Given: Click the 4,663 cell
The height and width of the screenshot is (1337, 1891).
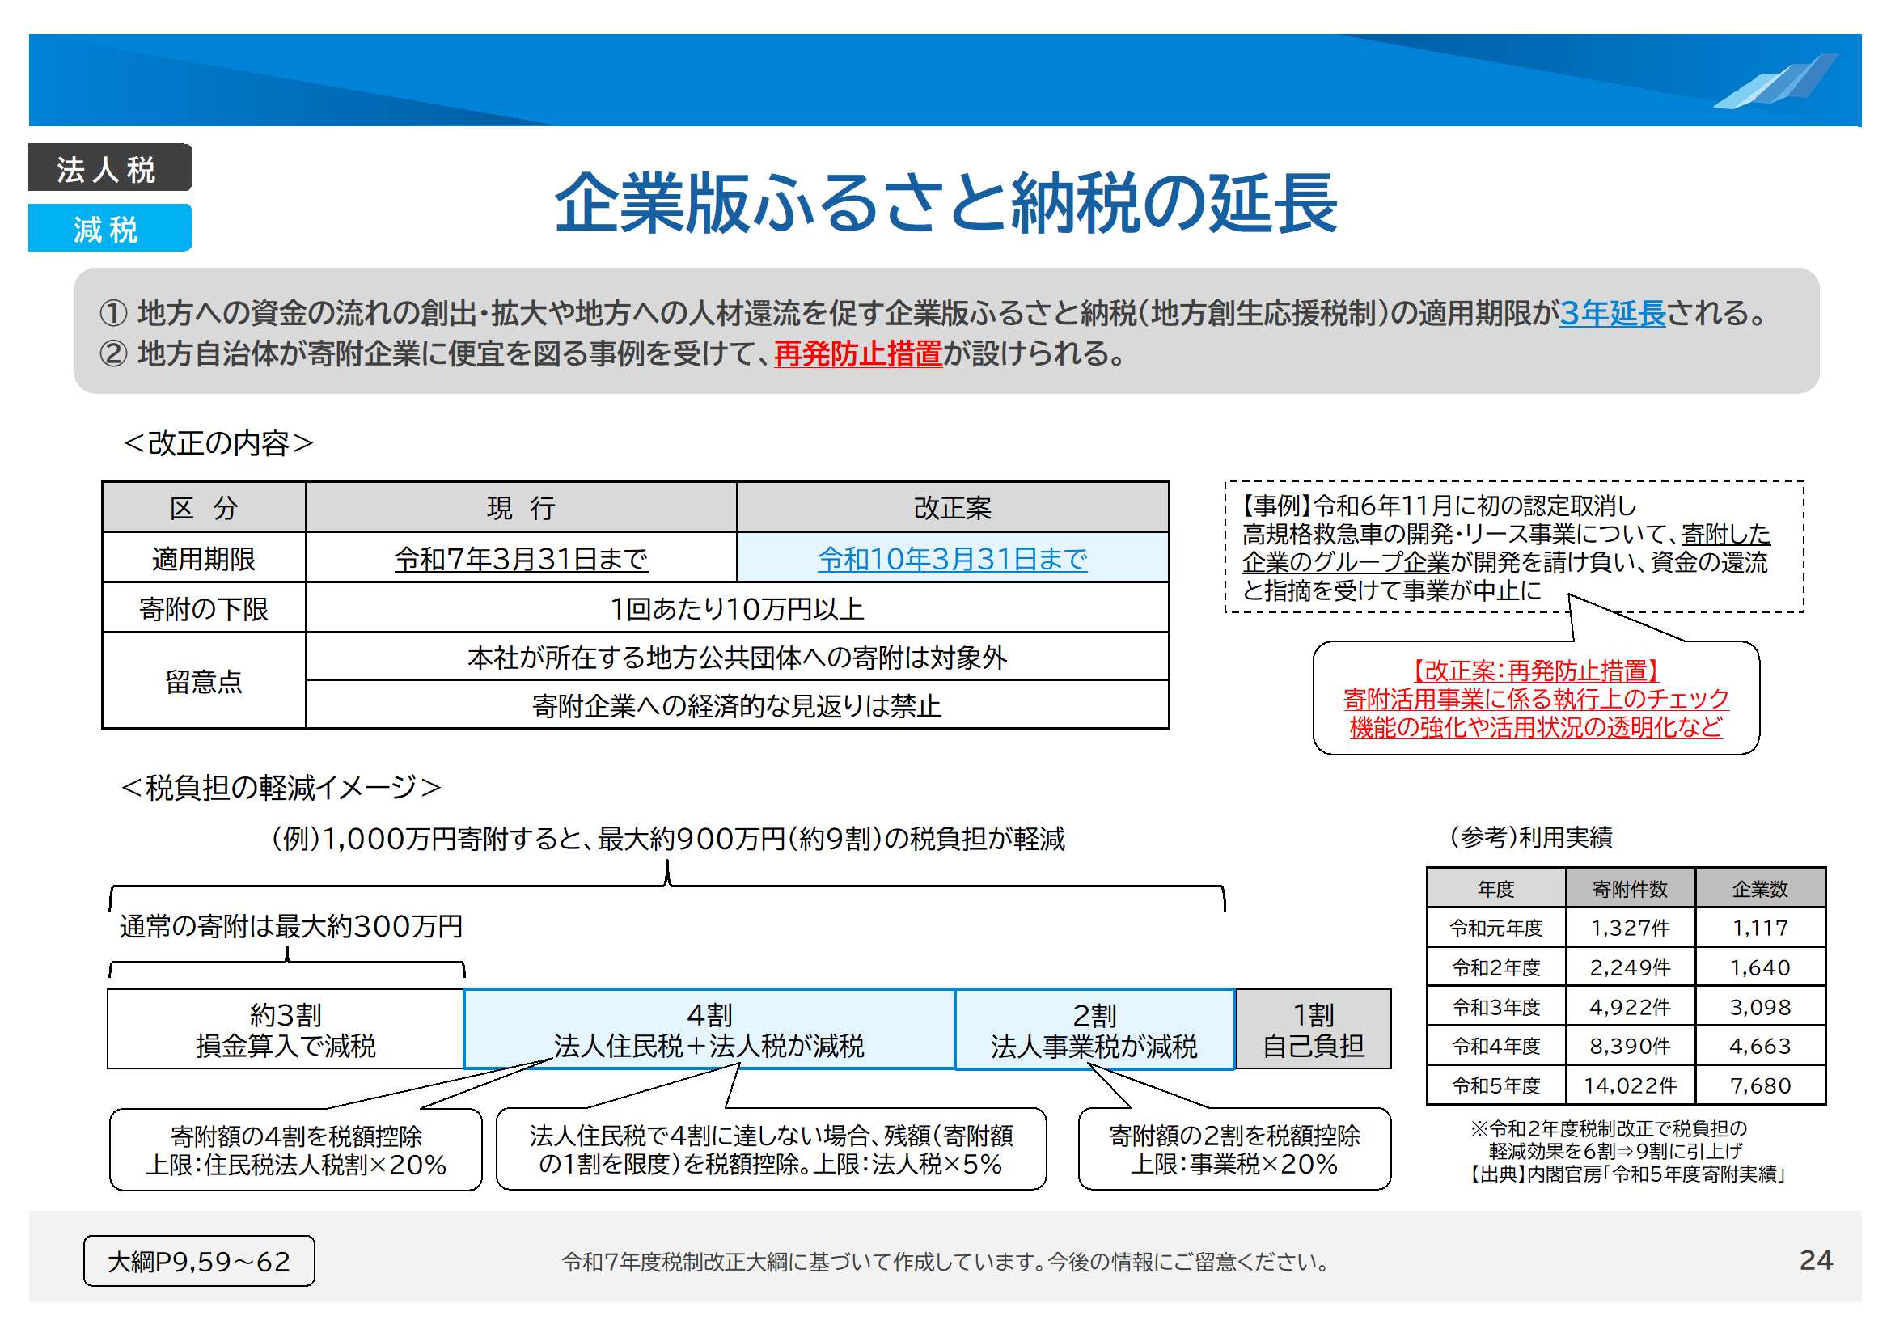Looking at the screenshot, I should coord(1760,1046).
